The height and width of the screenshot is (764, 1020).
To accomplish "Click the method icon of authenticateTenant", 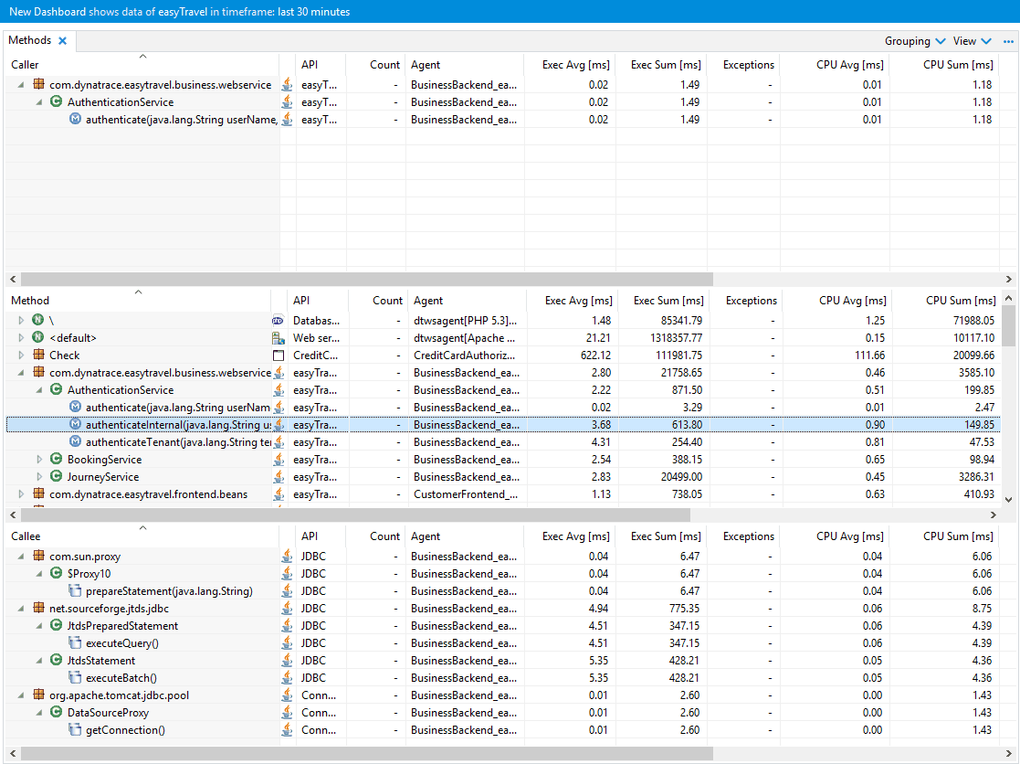I will (76, 442).
